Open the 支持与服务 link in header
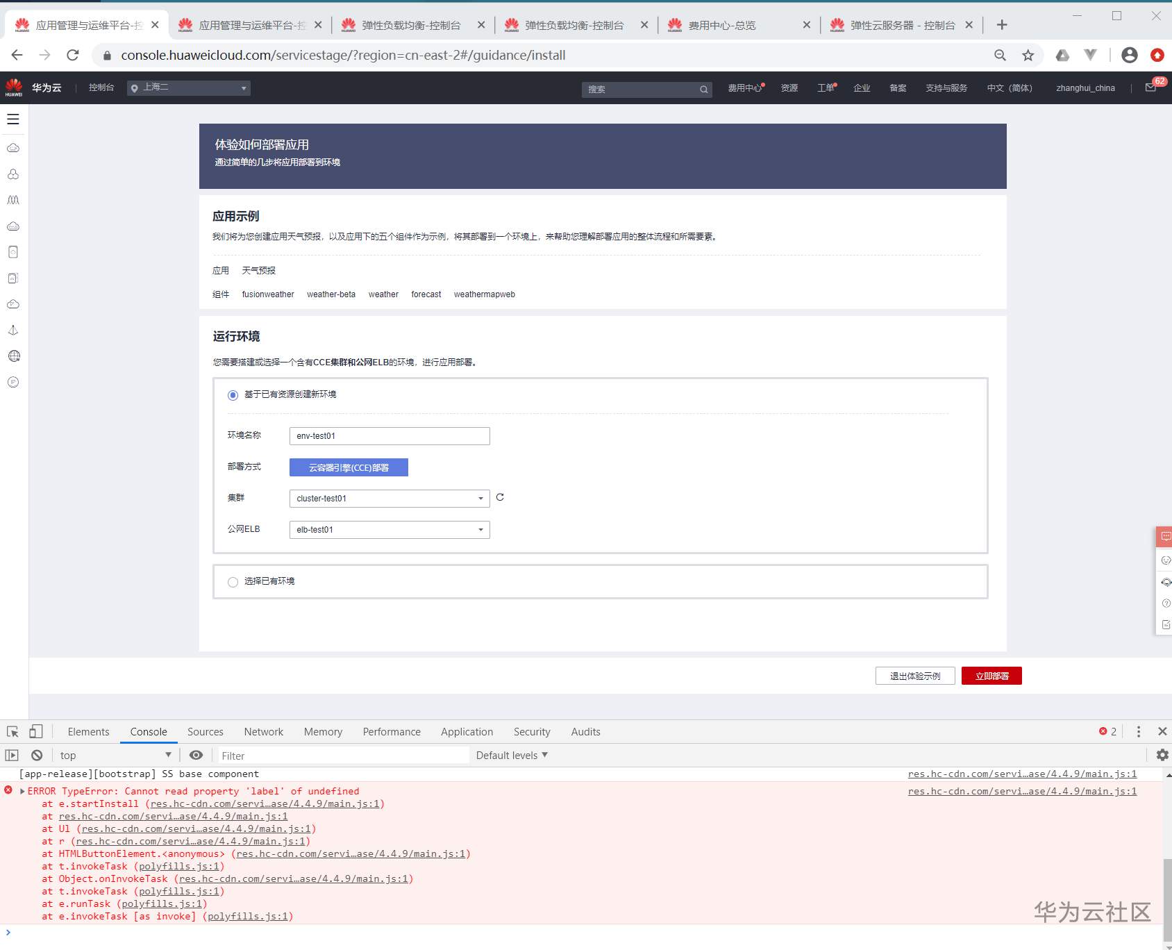Image resolution: width=1172 pixels, height=950 pixels. 946,88
